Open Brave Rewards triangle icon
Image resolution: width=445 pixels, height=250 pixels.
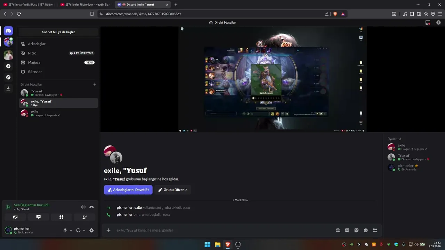pos(343,14)
